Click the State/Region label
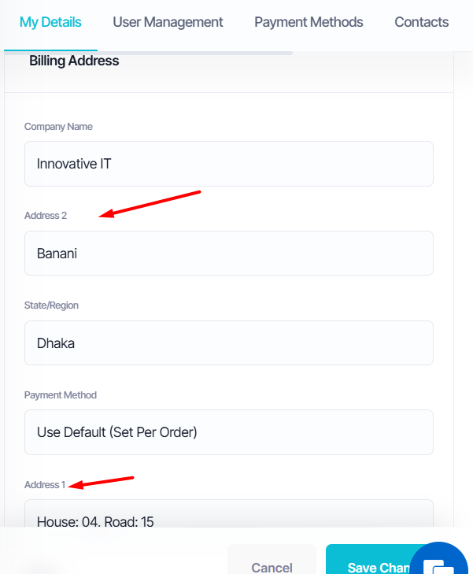The height and width of the screenshot is (574, 473). [x=51, y=306]
